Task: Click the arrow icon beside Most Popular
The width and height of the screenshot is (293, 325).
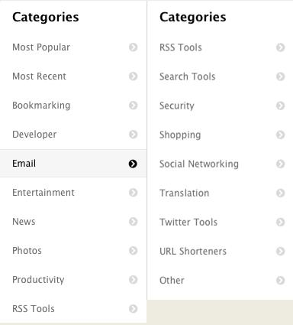Action: (x=133, y=47)
